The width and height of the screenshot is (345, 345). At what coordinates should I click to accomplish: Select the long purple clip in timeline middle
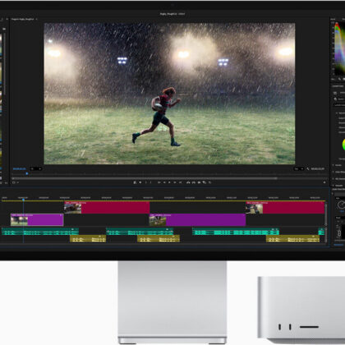(197, 220)
